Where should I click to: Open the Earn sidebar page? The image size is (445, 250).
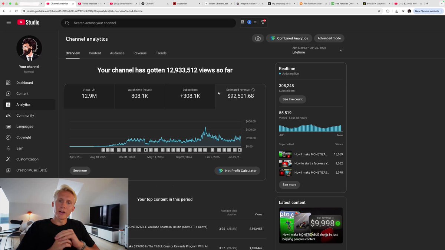pos(29,148)
